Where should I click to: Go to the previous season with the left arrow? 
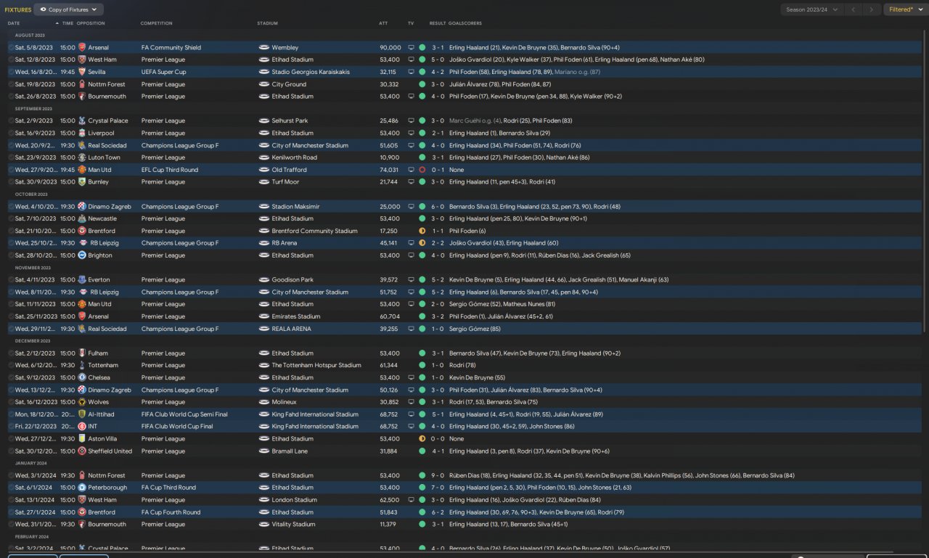854,9
